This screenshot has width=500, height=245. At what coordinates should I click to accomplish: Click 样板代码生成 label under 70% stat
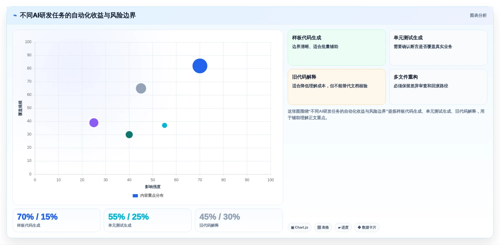[x=29, y=226]
